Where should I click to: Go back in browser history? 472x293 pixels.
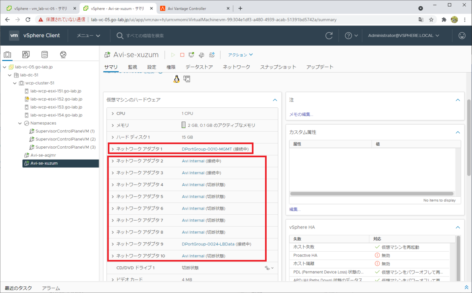(x=7, y=19)
